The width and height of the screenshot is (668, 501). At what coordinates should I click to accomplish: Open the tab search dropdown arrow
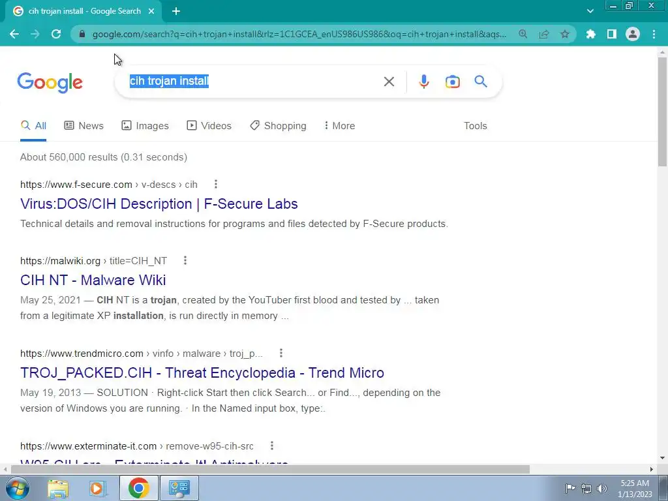(590, 12)
